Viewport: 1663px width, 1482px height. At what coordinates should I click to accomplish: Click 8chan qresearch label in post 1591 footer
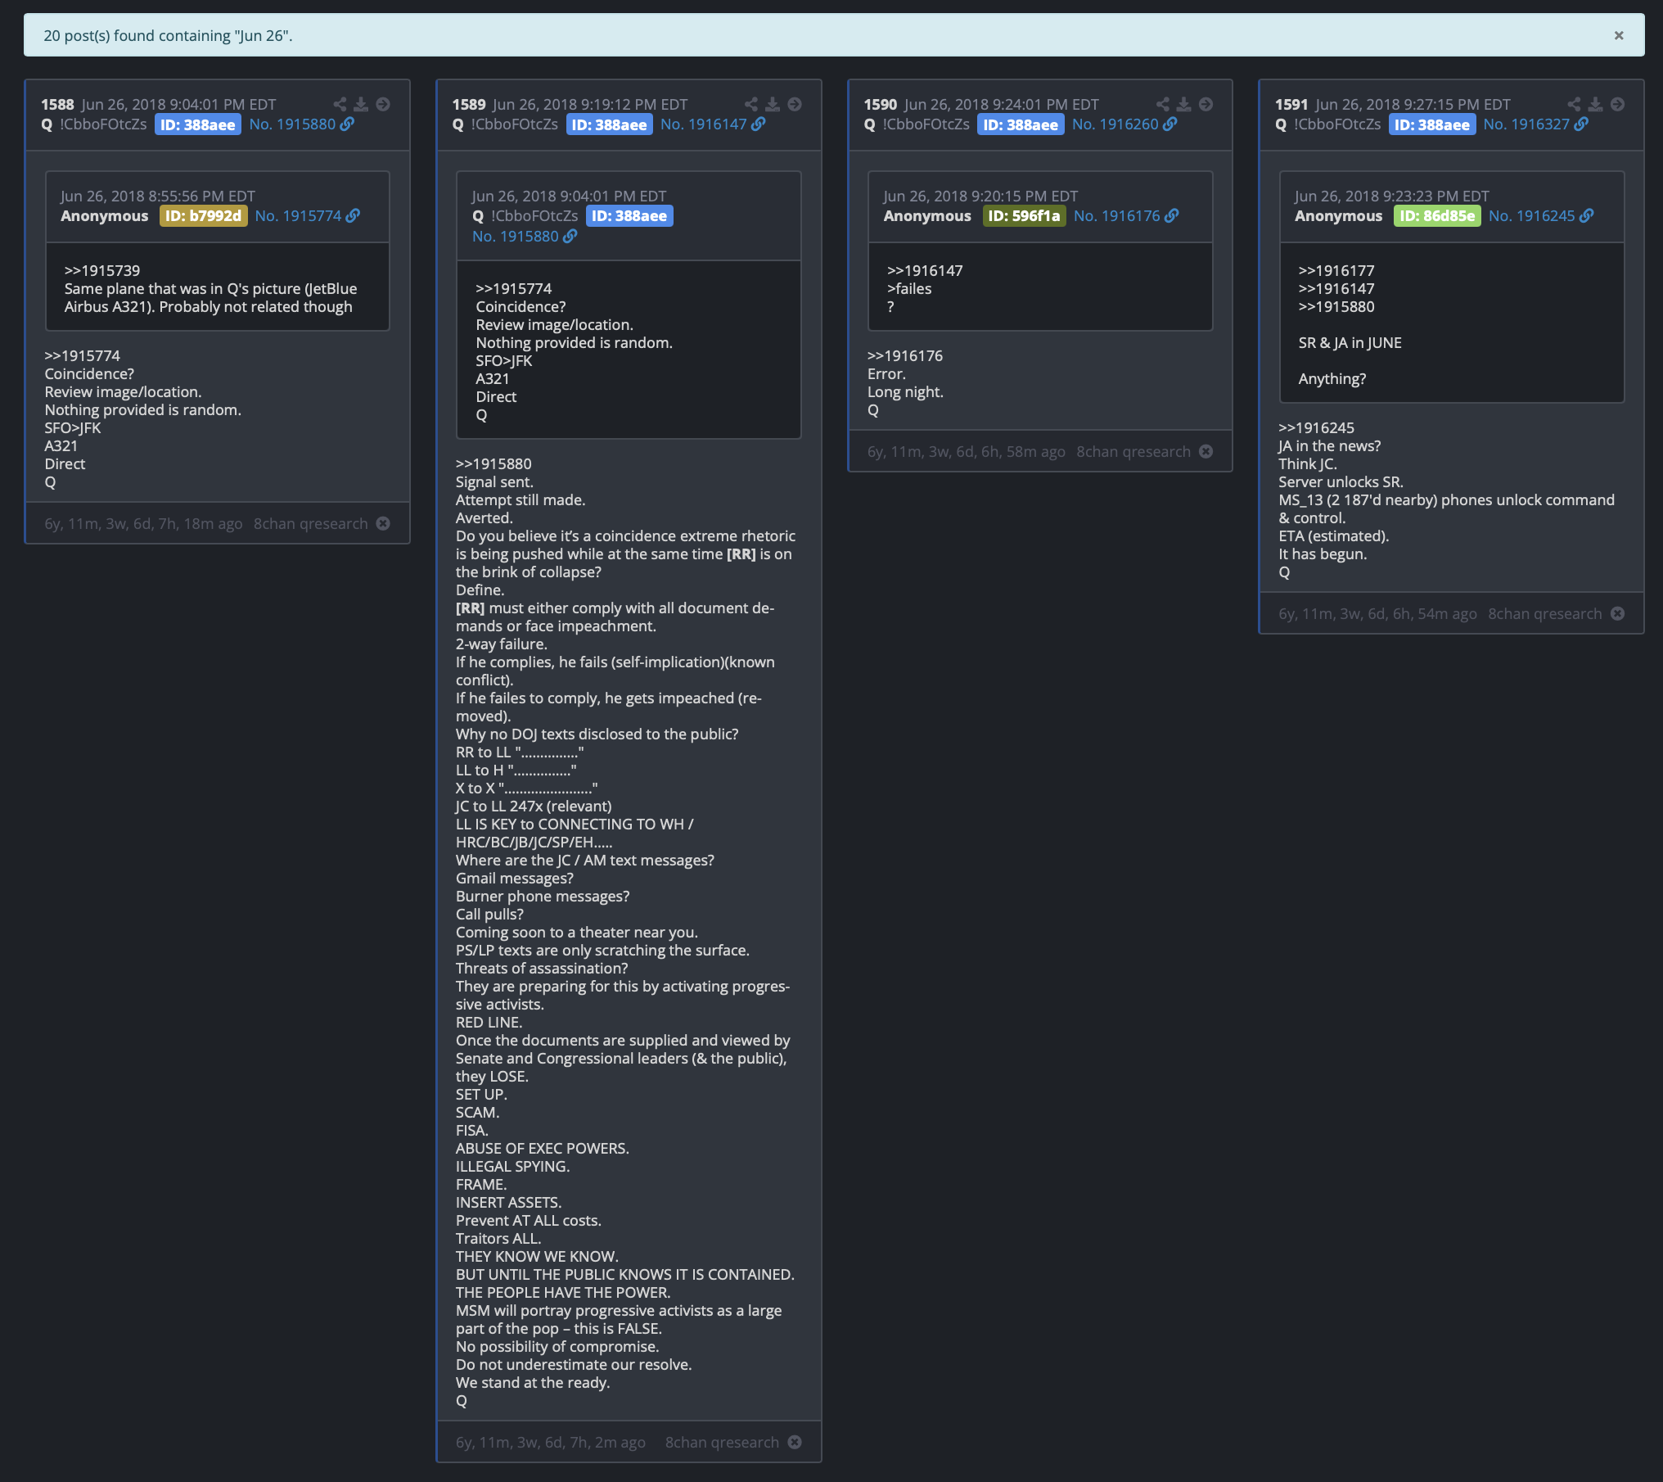click(1545, 614)
